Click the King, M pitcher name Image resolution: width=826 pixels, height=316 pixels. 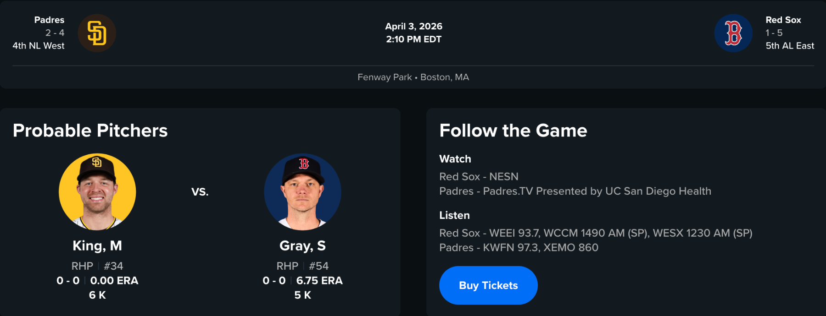click(x=97, y=246)
